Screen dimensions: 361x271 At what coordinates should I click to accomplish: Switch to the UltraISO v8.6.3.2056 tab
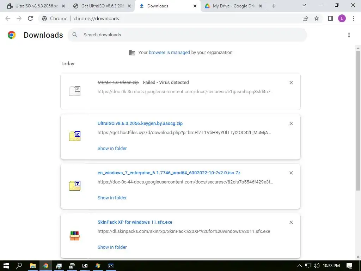[34, 6]
